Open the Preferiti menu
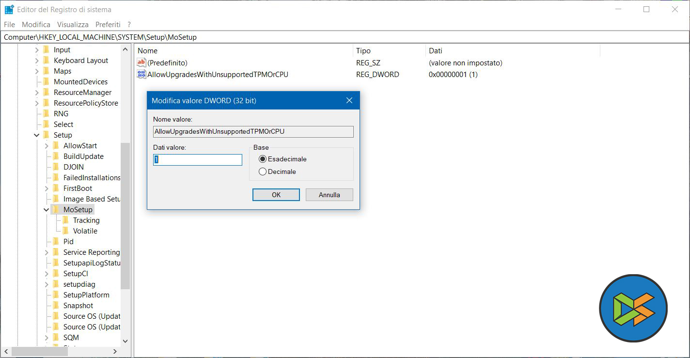 tap(108, 24)
